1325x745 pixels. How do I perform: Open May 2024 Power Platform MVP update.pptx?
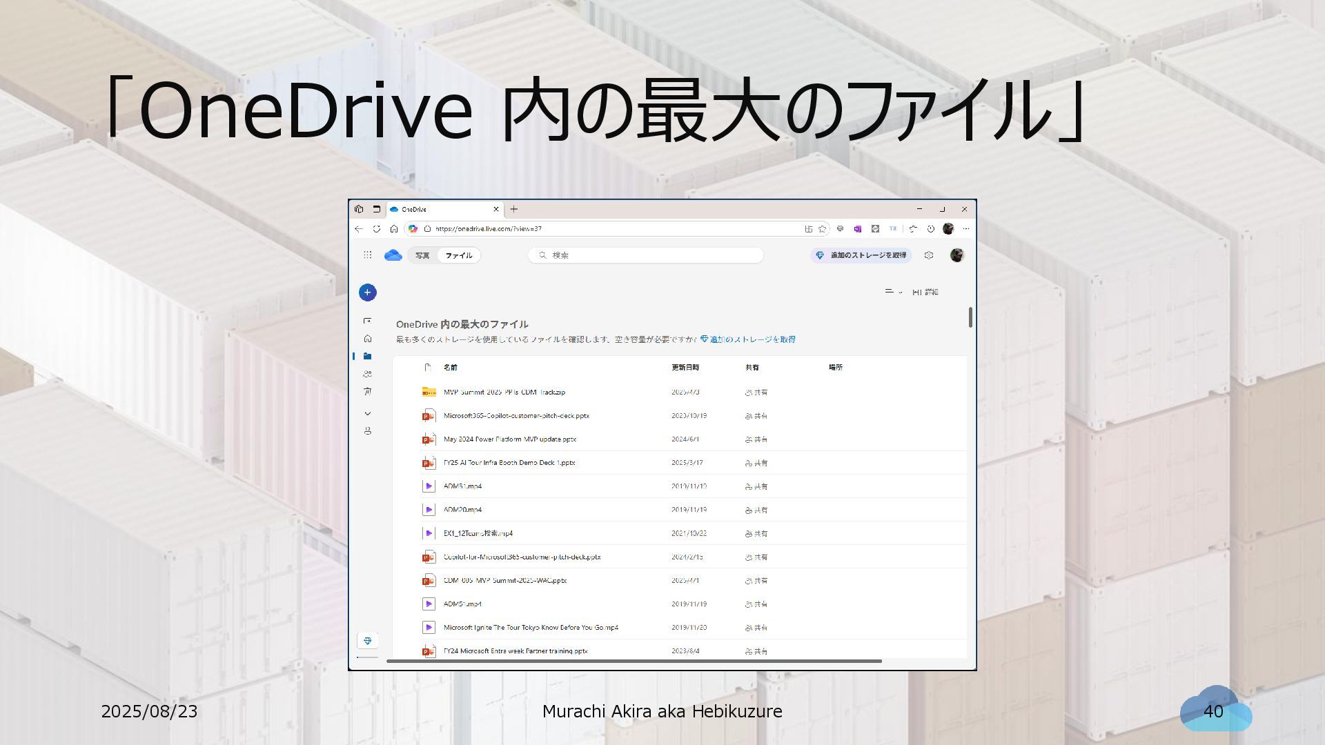coord(510,439)
